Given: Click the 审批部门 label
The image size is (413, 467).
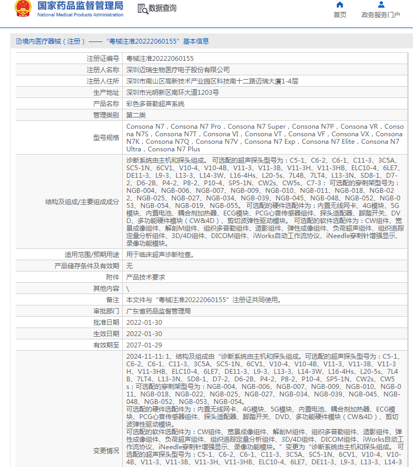Looking at the screenshot, I should point(106,311).
